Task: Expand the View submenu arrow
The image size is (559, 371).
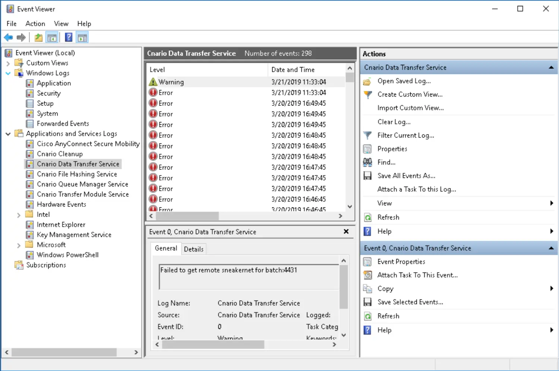Action: [552, 203]
